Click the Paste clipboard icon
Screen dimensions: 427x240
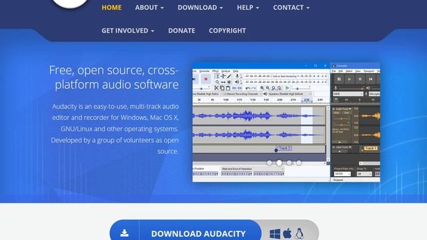pos(228,88)
